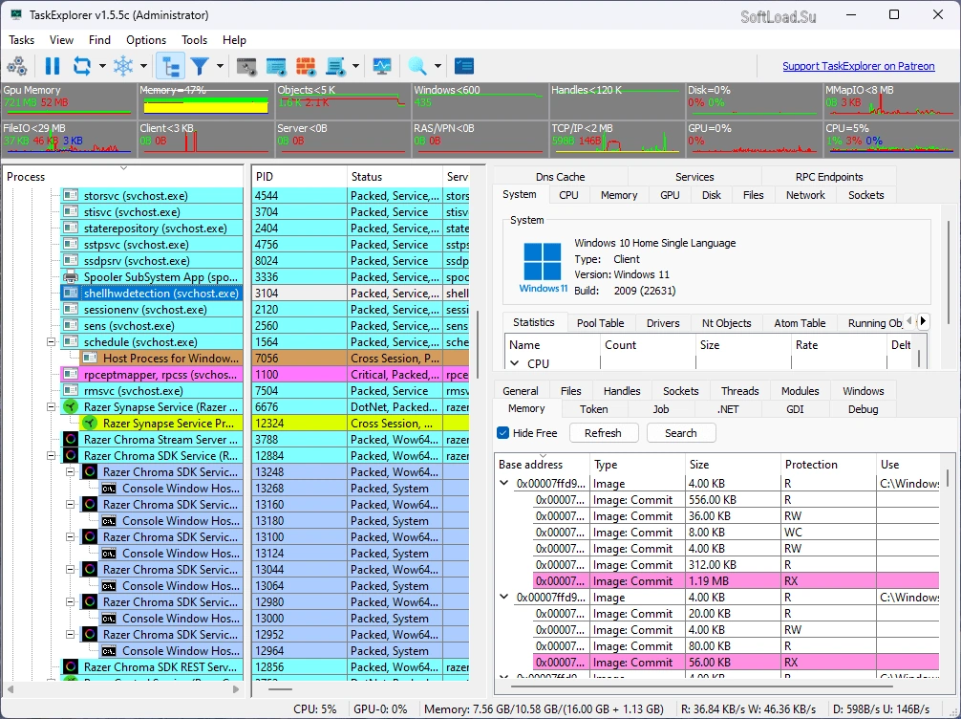Open the magnifier search dropdown arrow
This screenshot has height=719, width=961.
(x=438, y=66)
